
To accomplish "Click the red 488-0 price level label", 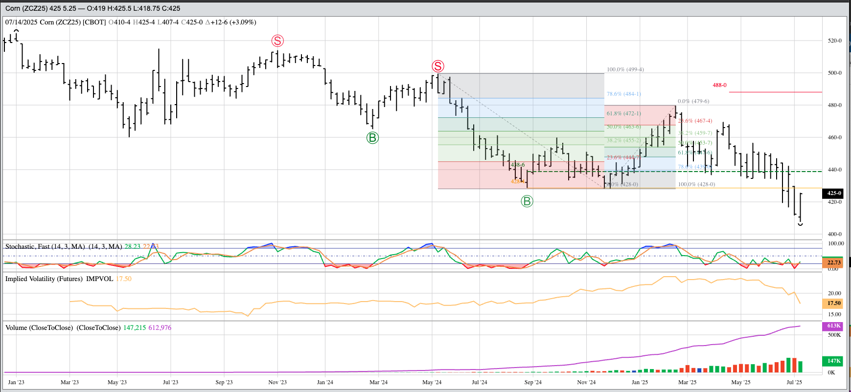I will 719,85.
